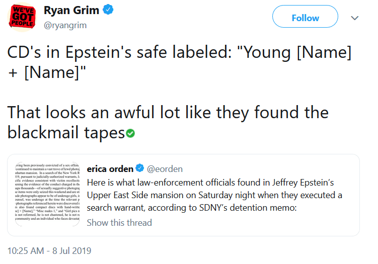Open the tweet options chevron menu
The width and height of the screenshot is (378, 264).
[x=354, y=18]
